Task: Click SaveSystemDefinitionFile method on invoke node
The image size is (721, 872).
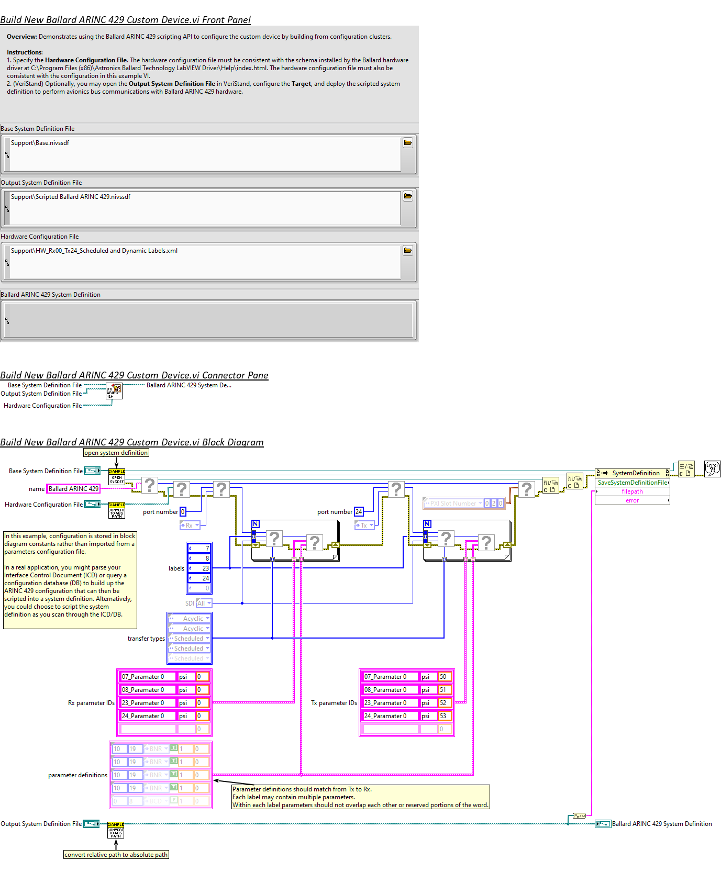Action: [633, 483]
